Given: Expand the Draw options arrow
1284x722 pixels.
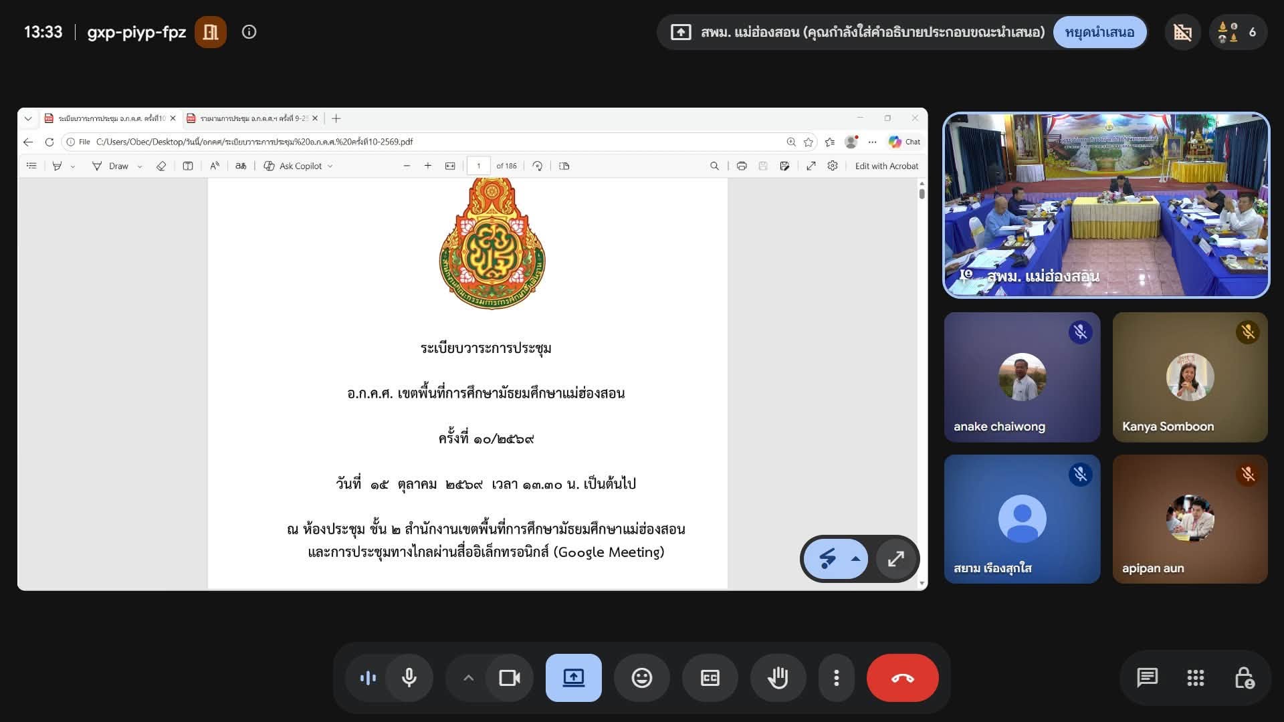Looking at the screenshot, I should (140, 166).
